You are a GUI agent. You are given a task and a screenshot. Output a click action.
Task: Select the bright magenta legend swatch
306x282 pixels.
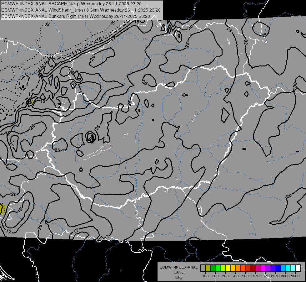[x=263, y=268]
